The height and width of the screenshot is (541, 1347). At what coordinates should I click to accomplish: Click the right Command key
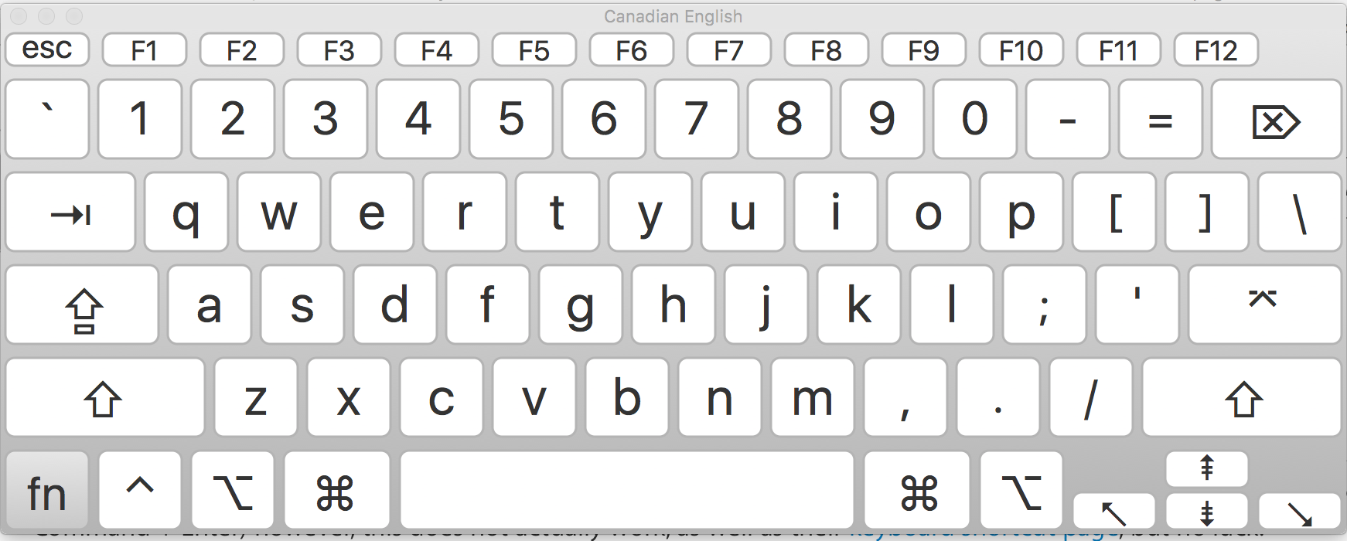point(917,491)
